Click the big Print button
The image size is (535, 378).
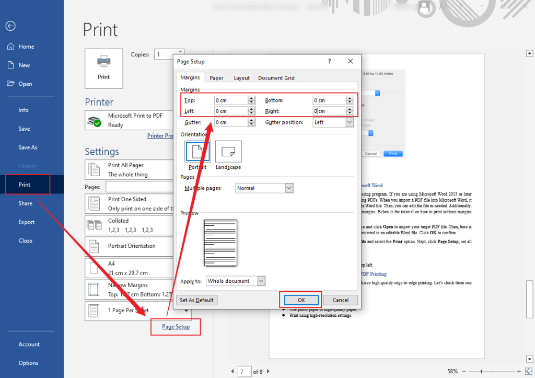tap(103, 68)
